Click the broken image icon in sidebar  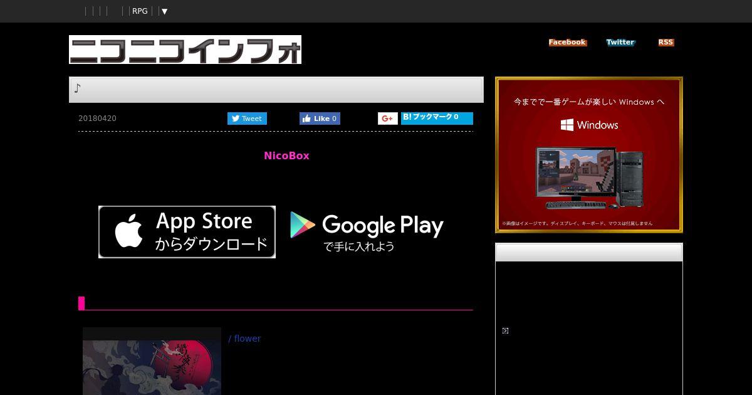tap(505, 330)
